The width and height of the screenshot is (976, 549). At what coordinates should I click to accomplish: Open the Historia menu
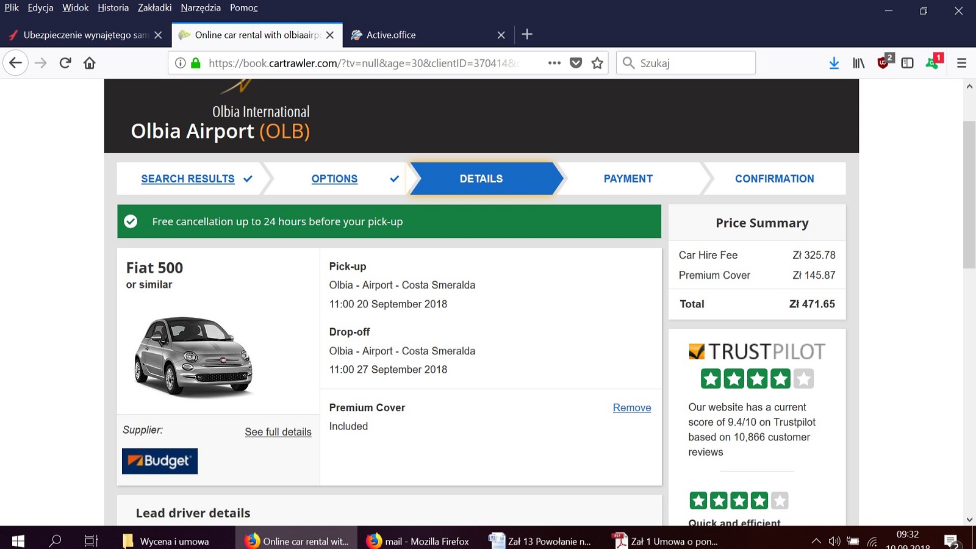coord(113,8)
